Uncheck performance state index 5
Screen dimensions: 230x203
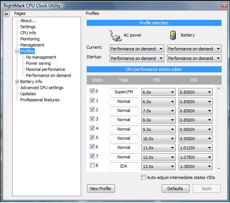click(92, 137)
